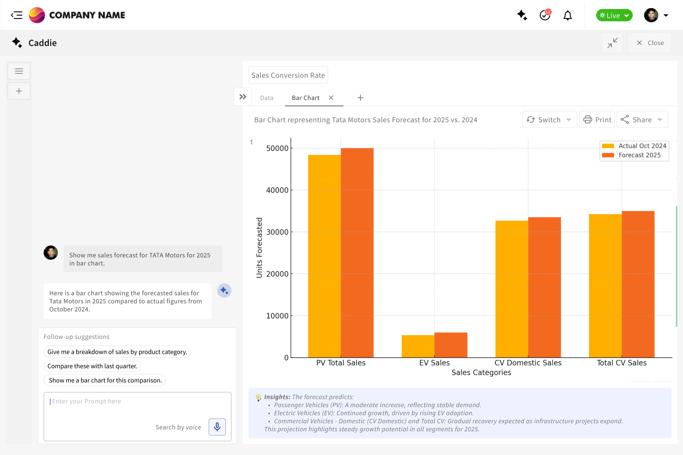Open the Share options dropdown
Image resolution: width=683 pixels, height=455 pixels.
642,120
